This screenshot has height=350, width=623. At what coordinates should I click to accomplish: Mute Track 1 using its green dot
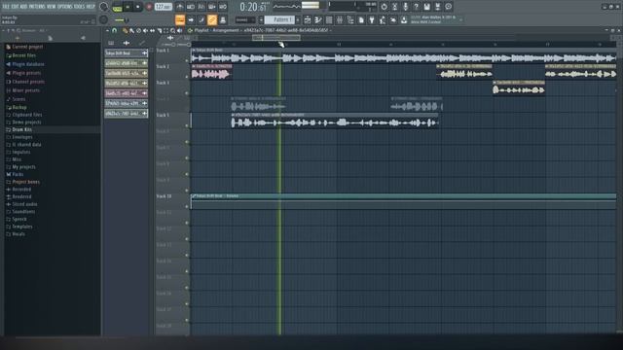pyautogui.click(x=187, y=60)
